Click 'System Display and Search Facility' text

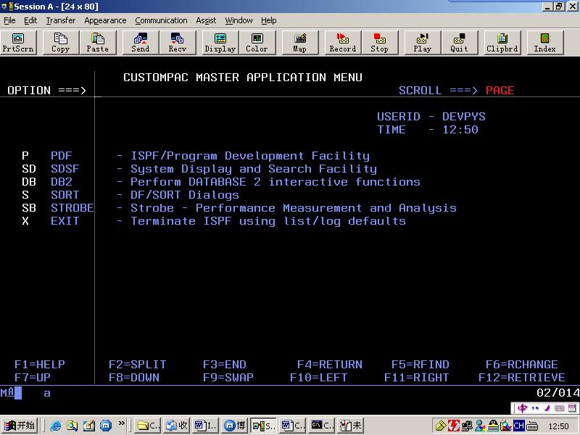point(254,169)
